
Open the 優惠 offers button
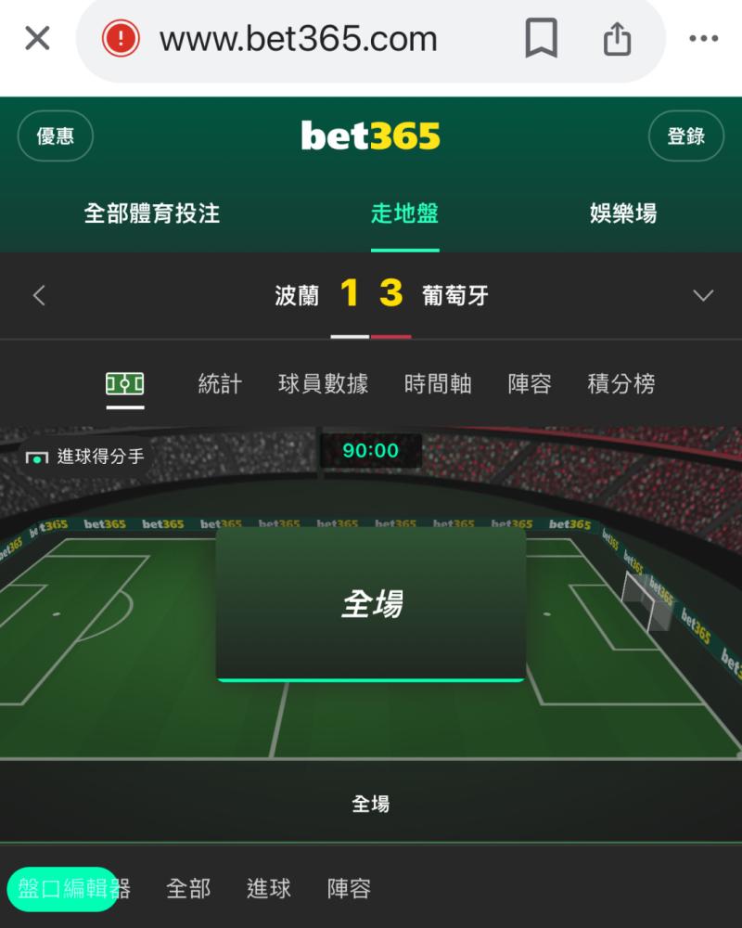(56, 136)
